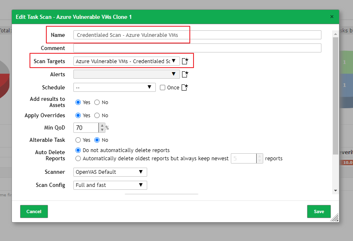Image resolution: width=353 pixels, height=241 pixels.
Task: Click the dialog's vertical scrollbar thumb
Action: 335,96
